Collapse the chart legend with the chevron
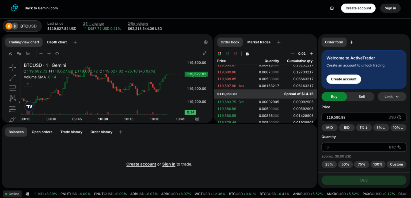The height and width of the screenshot is (198, 411). (x=28, y=84)
